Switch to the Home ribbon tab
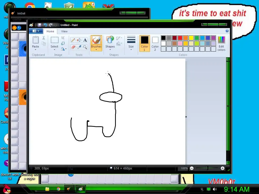Image resolution: width=259 pixels, height=194 pixels. coord(50,31)
